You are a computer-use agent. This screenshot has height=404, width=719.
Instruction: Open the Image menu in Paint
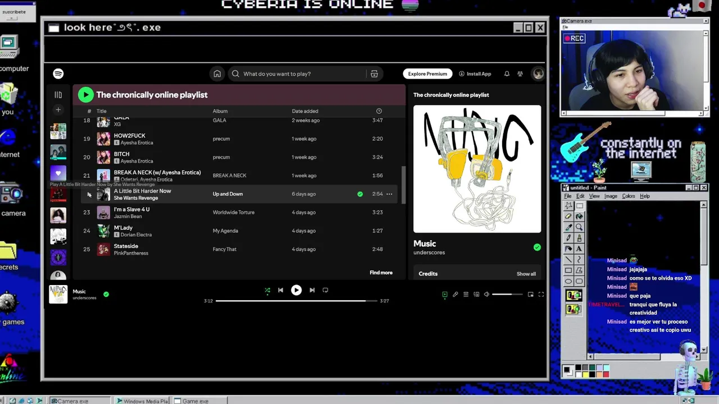click(x=611, y=196)
